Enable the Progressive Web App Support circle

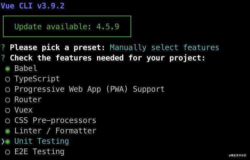7,89
